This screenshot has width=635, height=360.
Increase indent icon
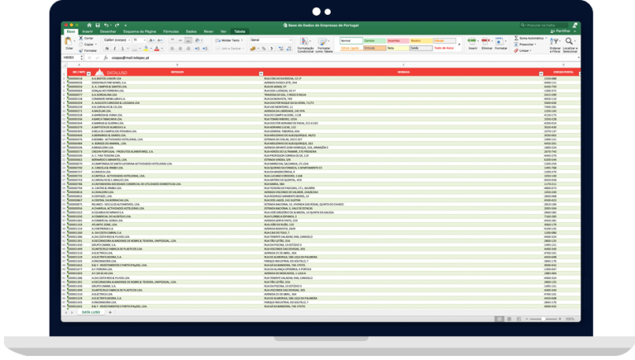coord(205,49)
